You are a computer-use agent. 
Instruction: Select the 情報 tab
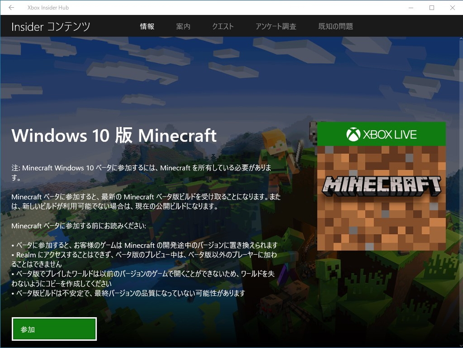(147, 26)
